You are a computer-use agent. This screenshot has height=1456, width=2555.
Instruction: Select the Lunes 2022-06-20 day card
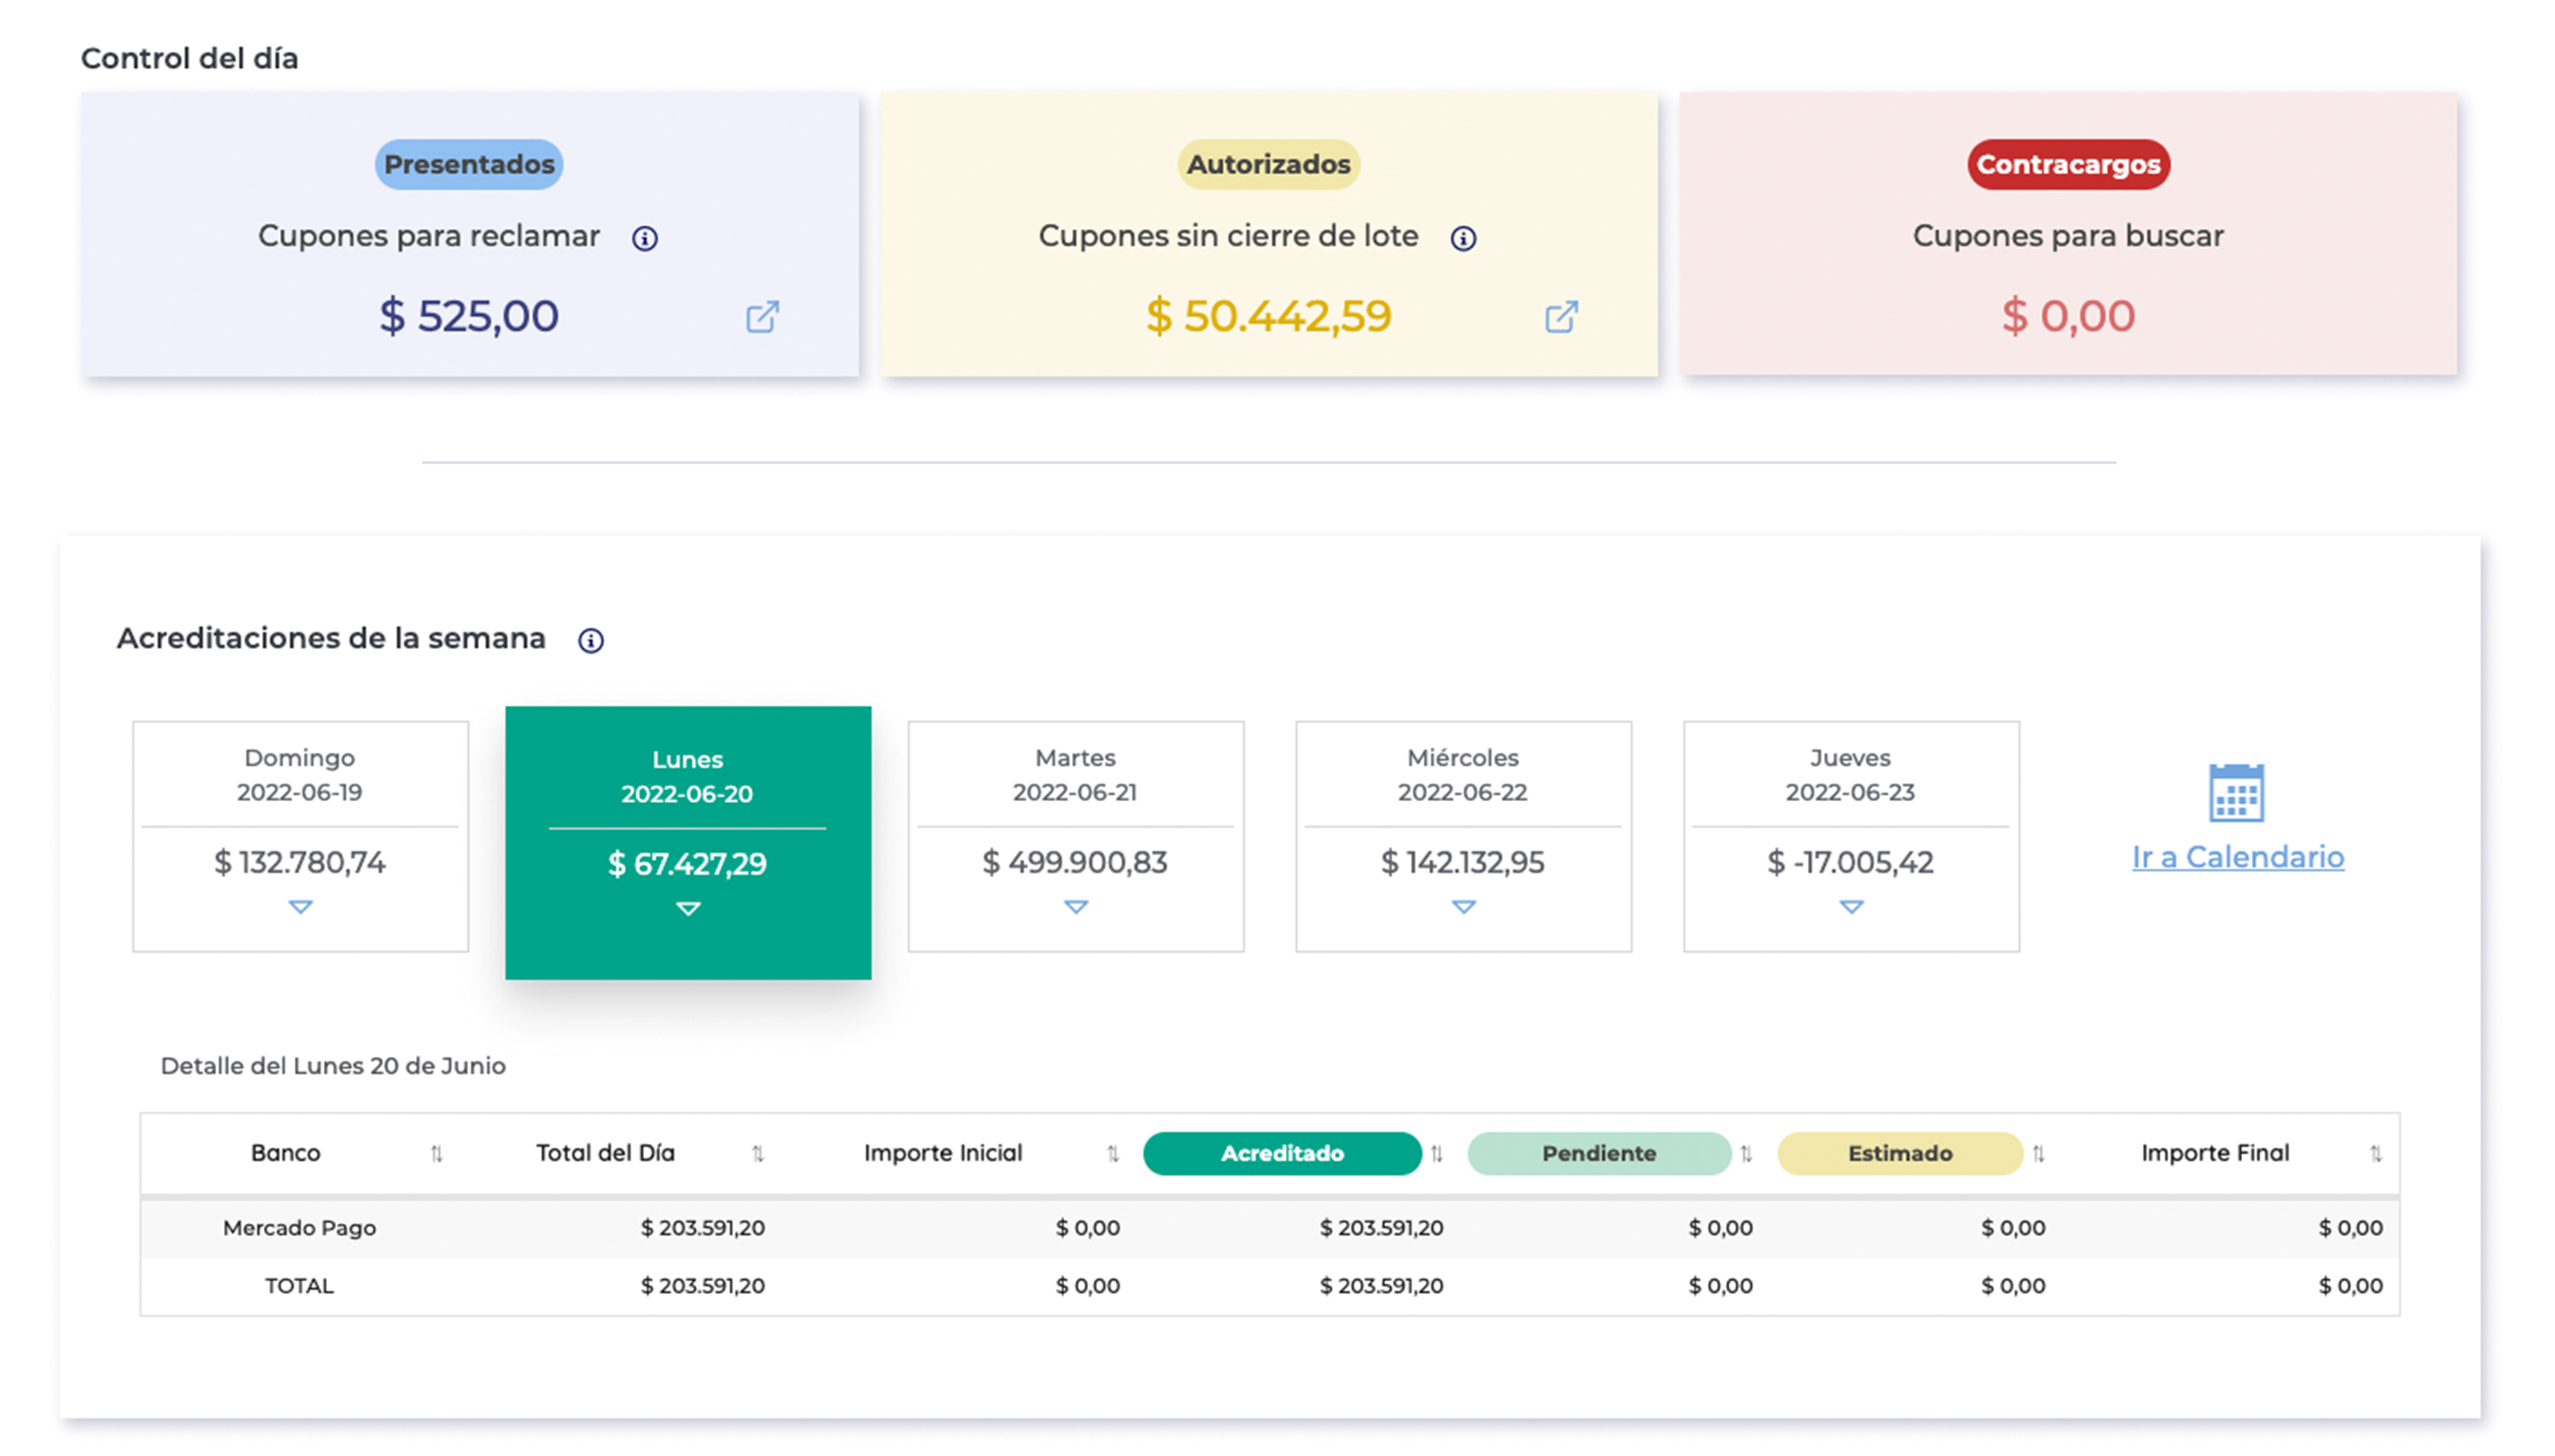click(x=688, y=842)
